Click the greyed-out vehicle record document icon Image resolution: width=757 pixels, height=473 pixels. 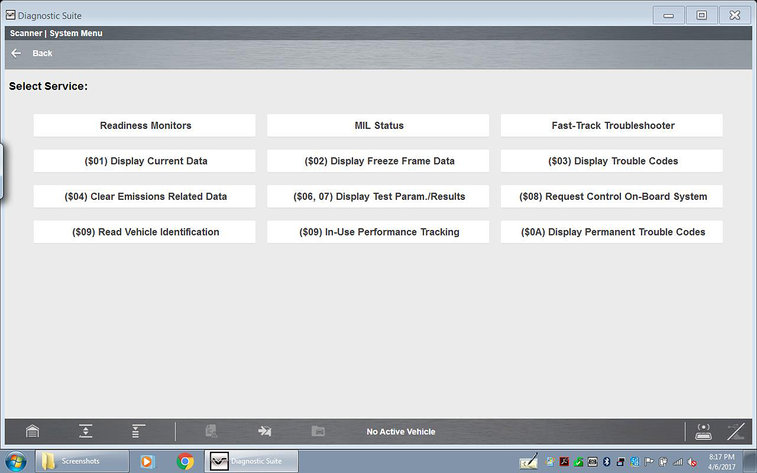pos(211,431)
